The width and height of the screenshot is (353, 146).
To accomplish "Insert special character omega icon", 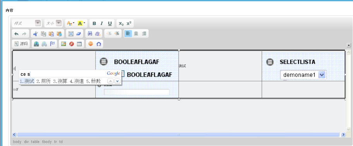I will coord(99,44).
